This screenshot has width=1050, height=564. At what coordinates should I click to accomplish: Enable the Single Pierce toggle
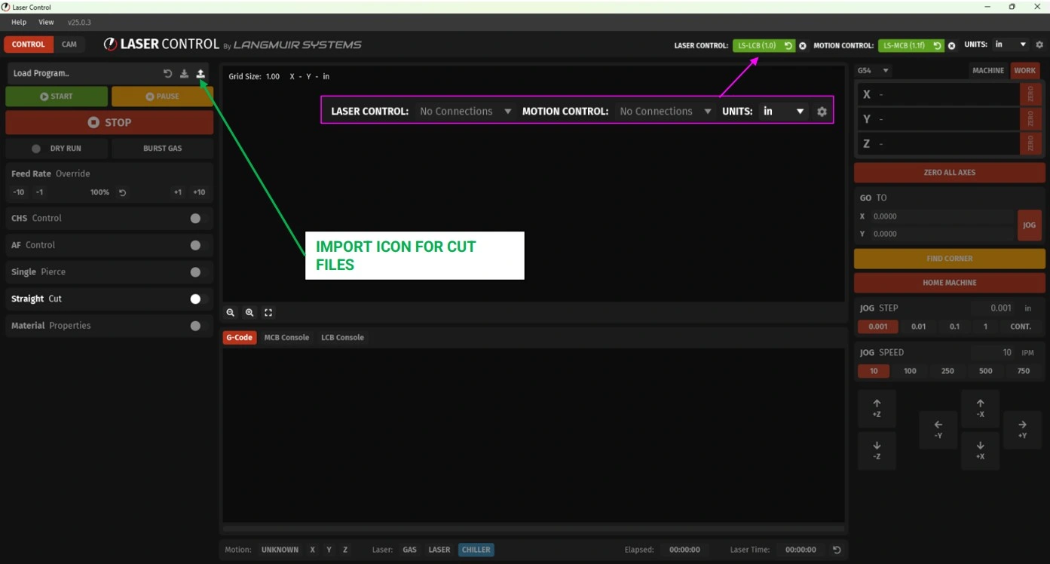(196, 272)
